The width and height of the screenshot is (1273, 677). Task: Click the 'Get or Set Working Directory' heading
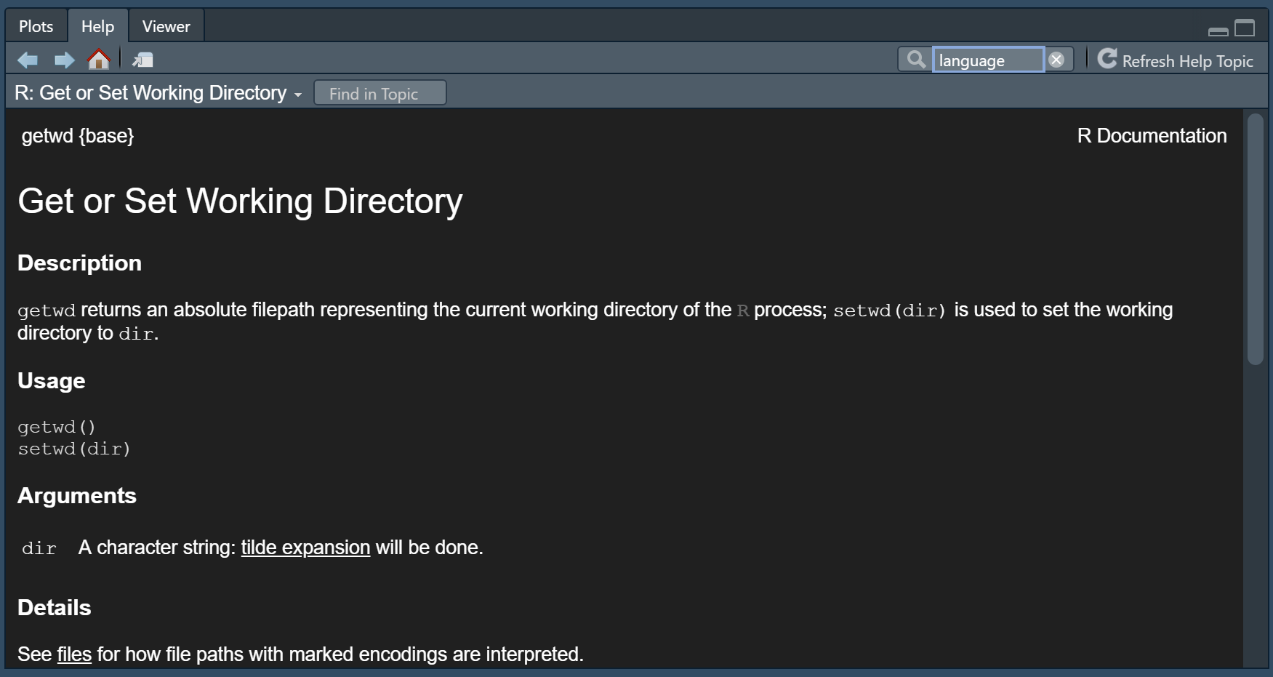click(240, 201)
